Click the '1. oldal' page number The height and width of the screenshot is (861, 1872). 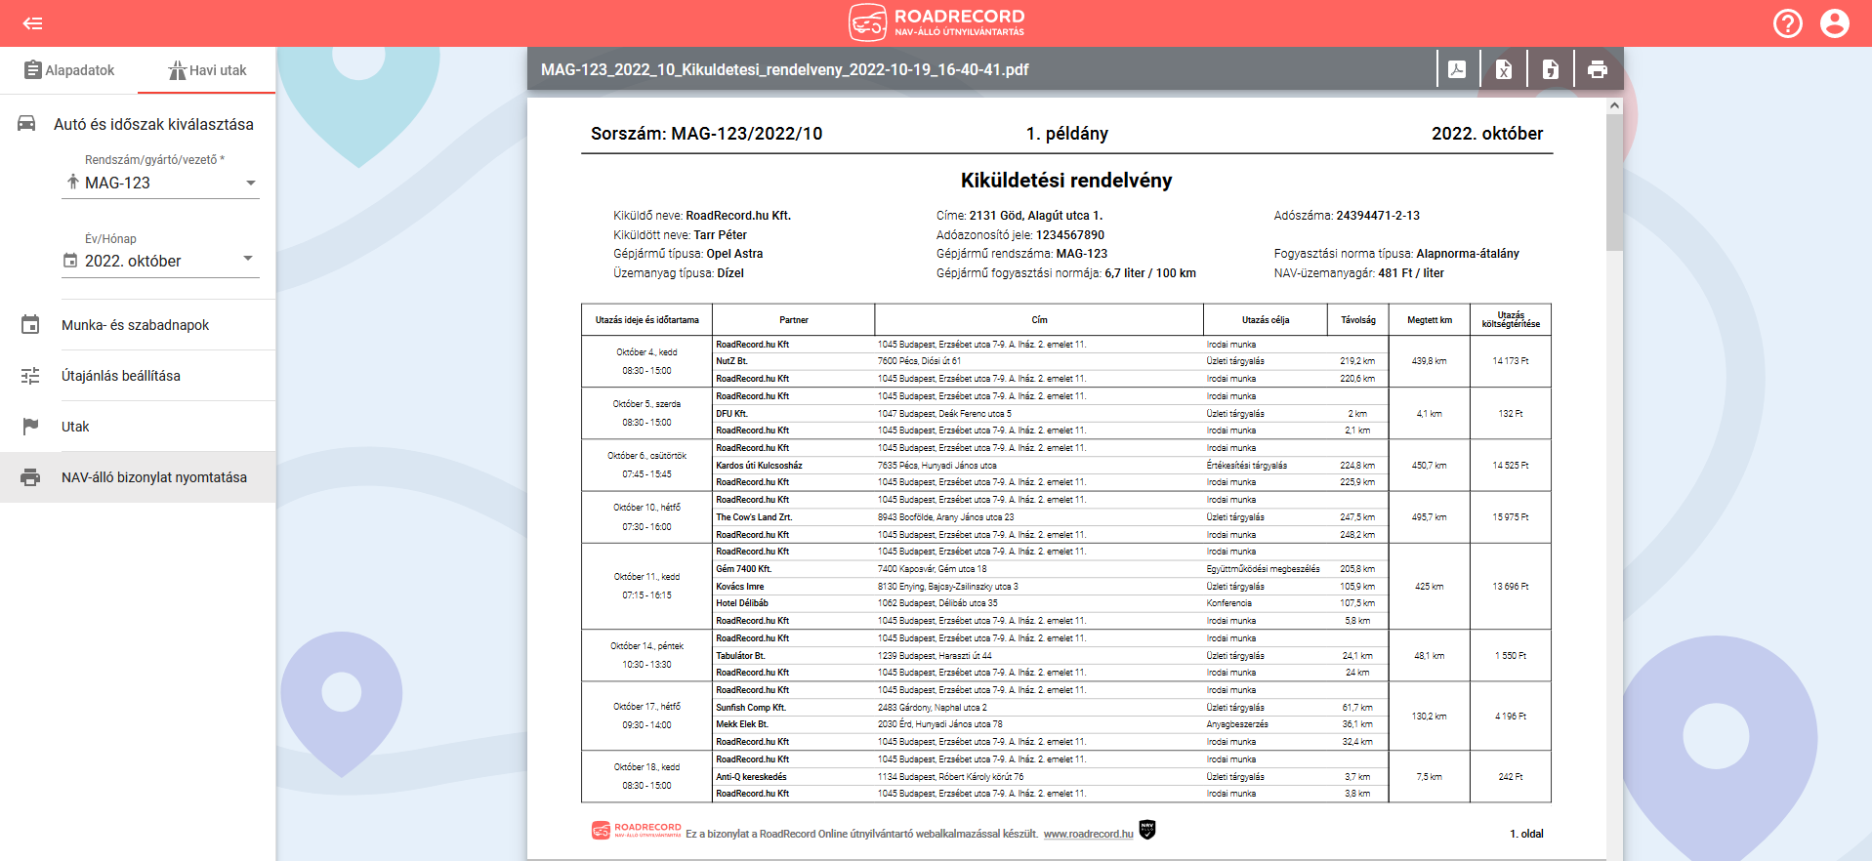tap(1526, 834)
